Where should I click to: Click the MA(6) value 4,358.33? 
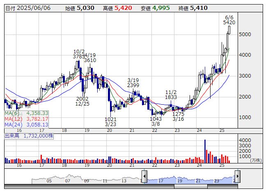(37, 113)
